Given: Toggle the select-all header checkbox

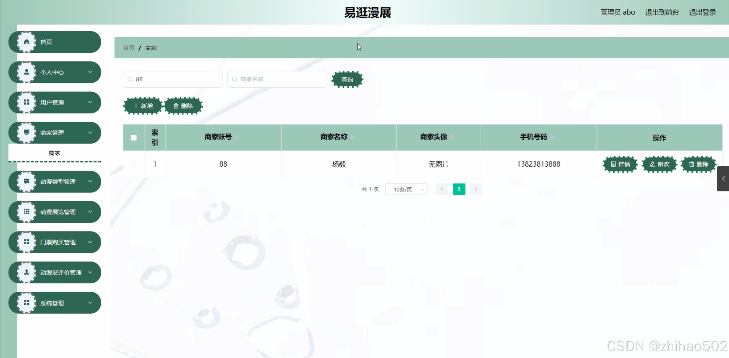Looking at the screenshot, I should (x=133, y=138).
